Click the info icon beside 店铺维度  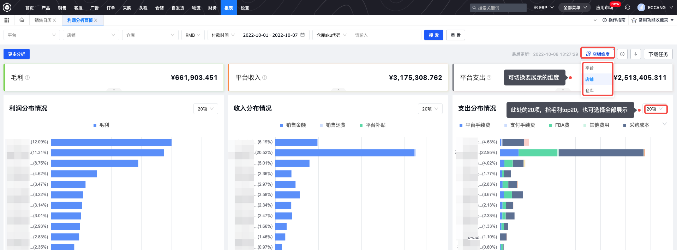[x=622, y=54]
